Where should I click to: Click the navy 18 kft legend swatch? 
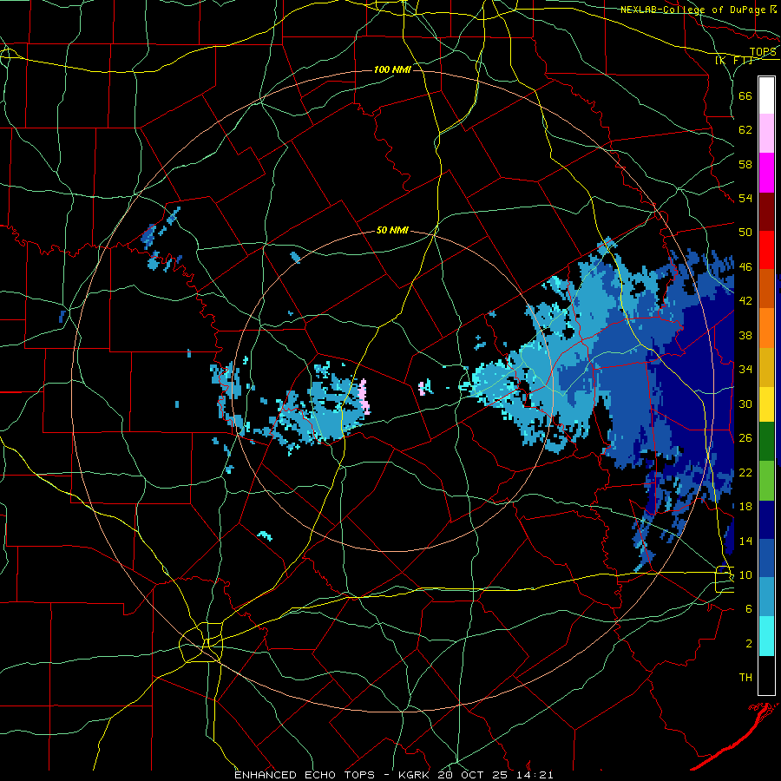point(766,520)
